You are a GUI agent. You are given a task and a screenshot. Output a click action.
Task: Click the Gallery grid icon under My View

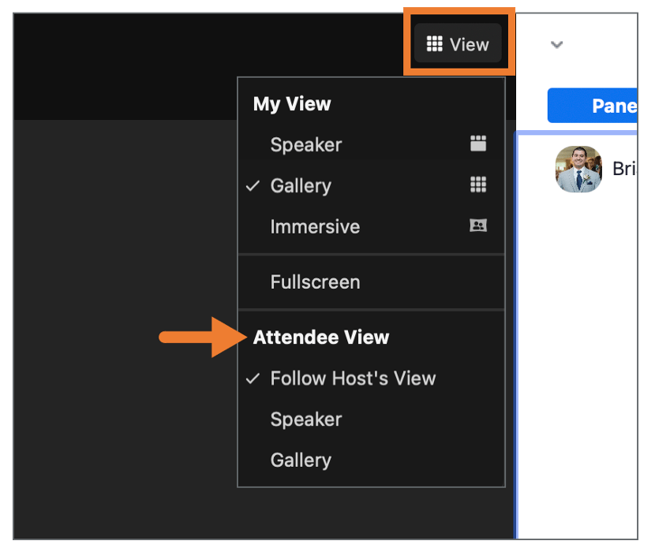tap(477, 185)
